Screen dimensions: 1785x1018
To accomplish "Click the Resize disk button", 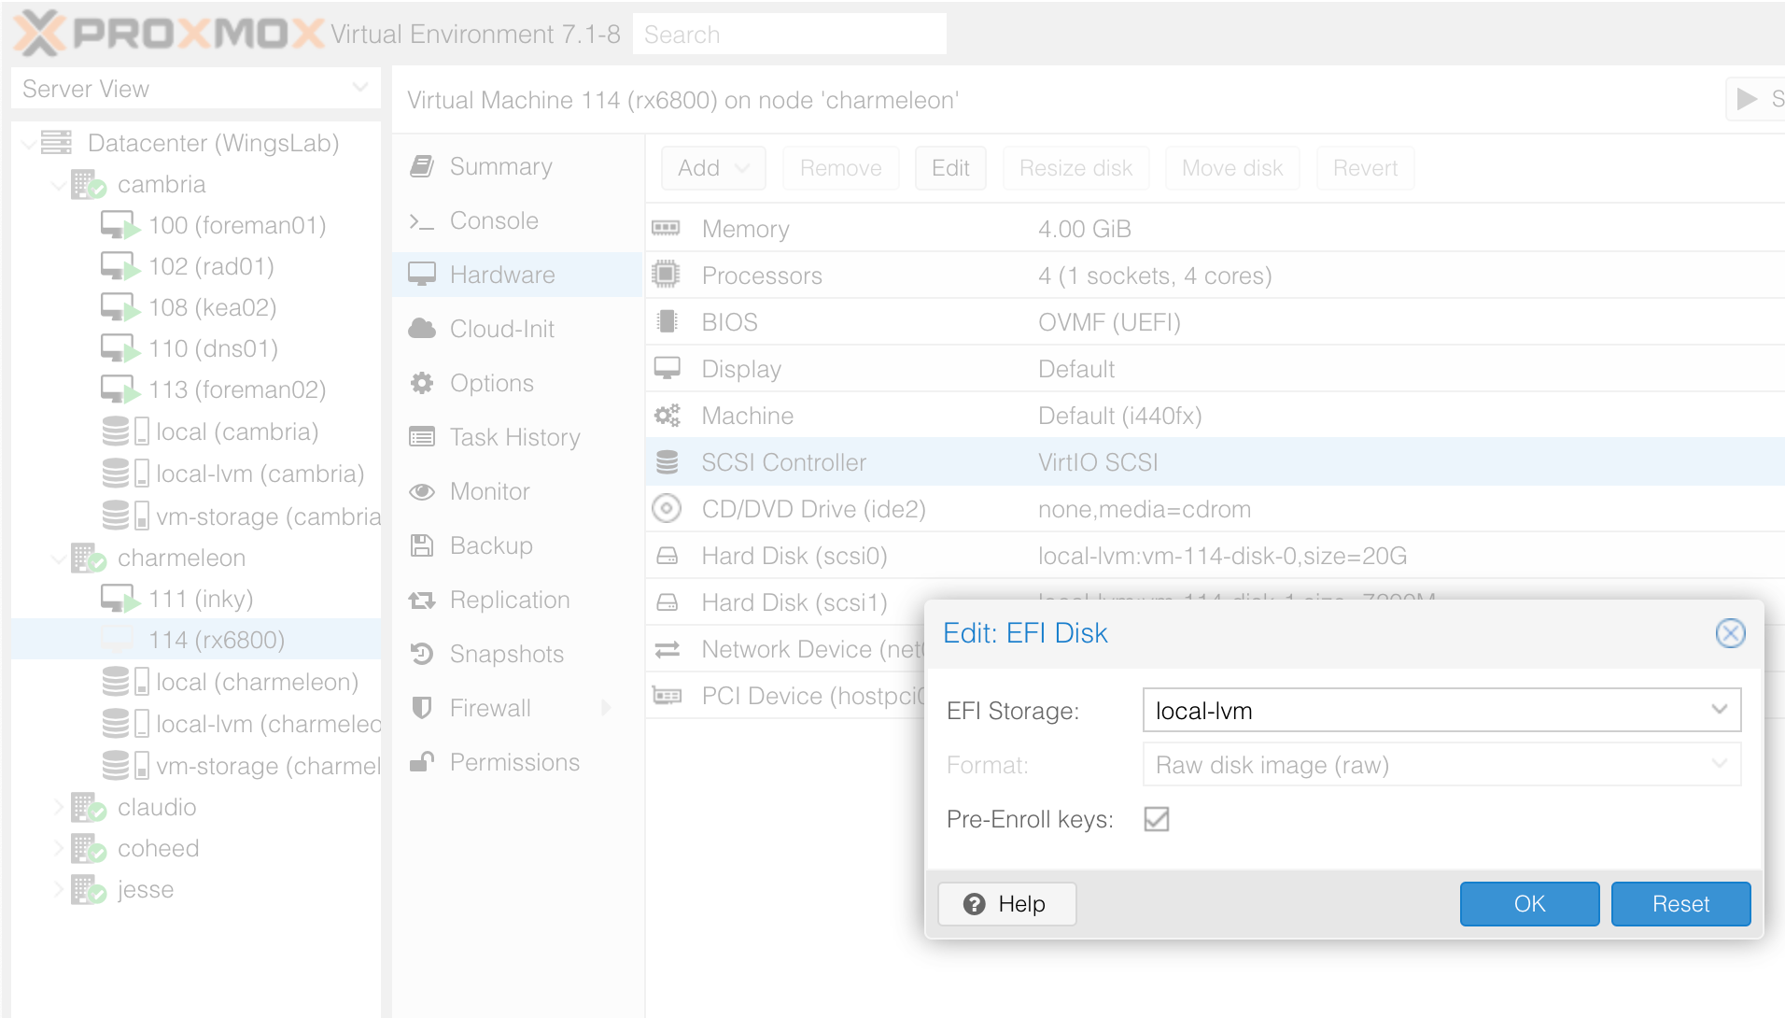I will [1075, 168].
